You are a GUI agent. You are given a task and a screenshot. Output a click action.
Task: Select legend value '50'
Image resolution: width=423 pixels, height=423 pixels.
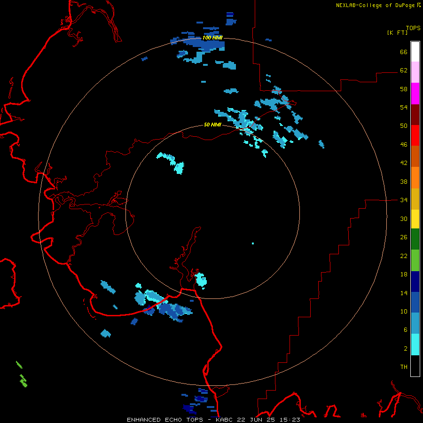(x=404, y=126)
